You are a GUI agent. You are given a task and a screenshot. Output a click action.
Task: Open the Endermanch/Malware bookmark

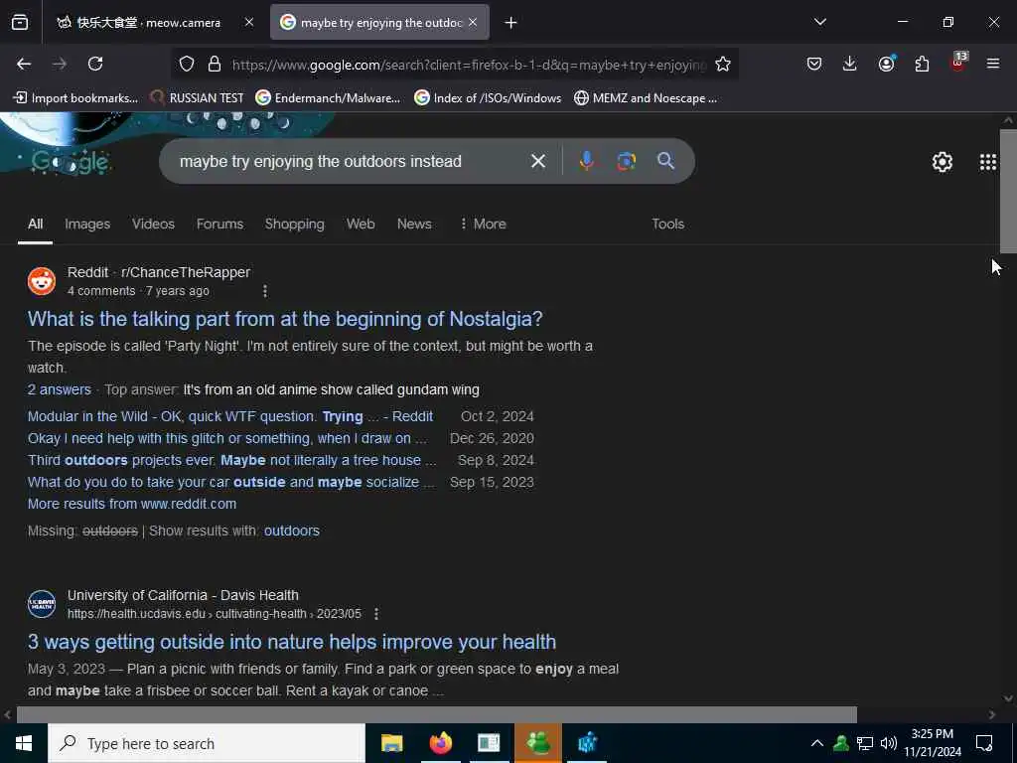point(328,98)
